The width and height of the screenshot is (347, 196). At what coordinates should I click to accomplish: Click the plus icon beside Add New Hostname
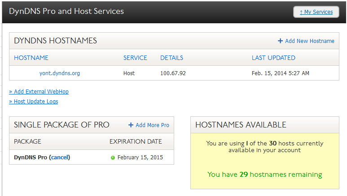coord(280,41)
